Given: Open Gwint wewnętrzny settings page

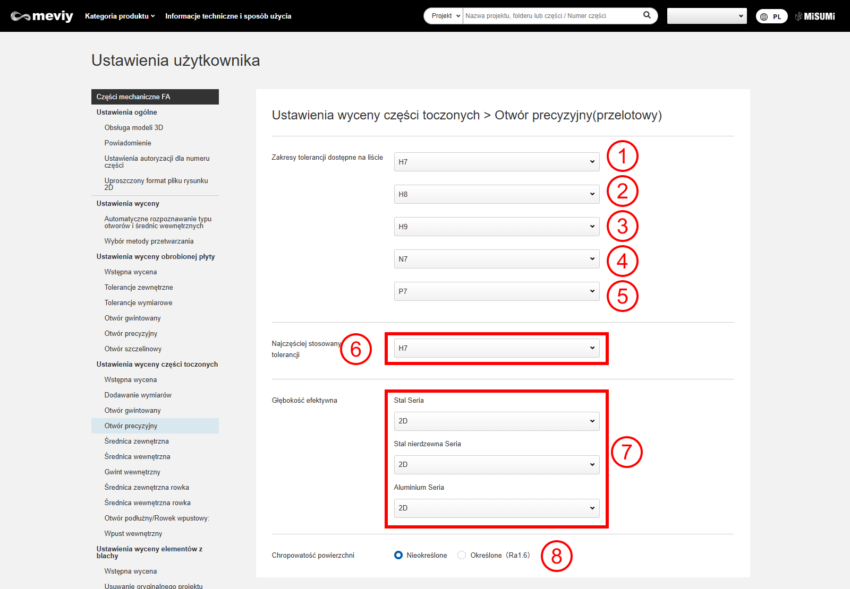Looking at the screenshot, I should 132,472.
